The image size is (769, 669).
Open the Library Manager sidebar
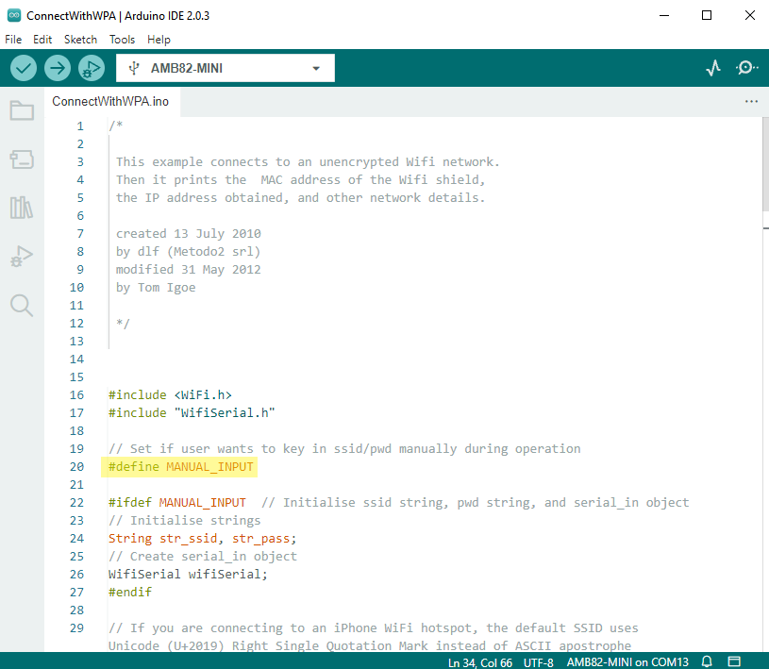coord(22,208)
